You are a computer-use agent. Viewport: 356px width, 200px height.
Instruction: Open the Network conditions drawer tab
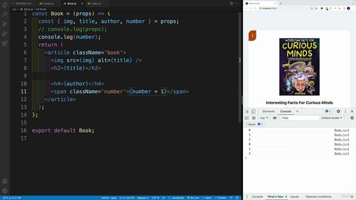[318, 197]
